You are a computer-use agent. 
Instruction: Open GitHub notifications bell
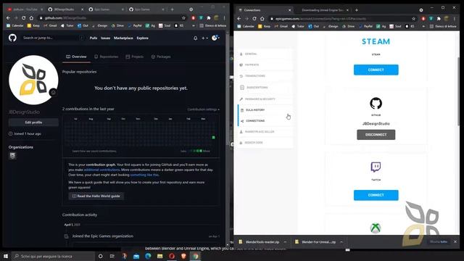[x=195, y=38]
